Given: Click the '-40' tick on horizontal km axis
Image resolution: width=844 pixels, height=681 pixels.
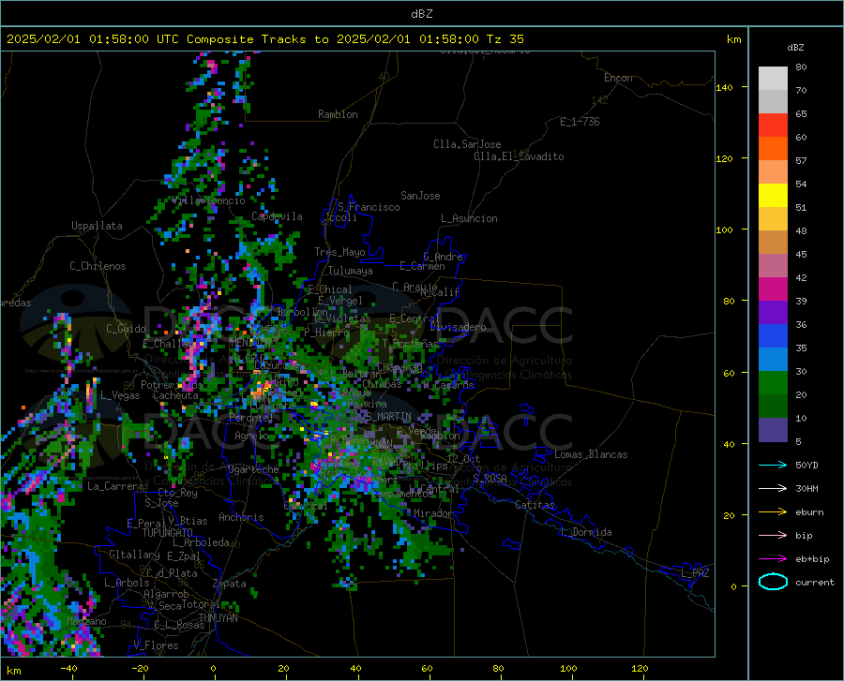Looking at the screenshot, I should click(68, 669).
